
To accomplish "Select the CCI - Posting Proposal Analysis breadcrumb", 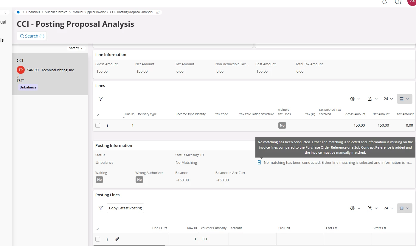I will click(x=131, y=12).
